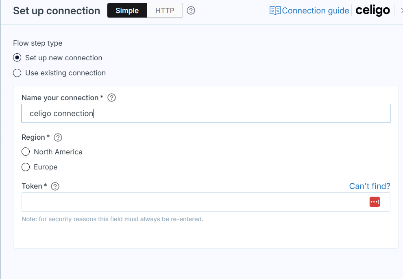Click the Flow step type label
This screenshot has height=279, width=403.
tap(38, 43)
